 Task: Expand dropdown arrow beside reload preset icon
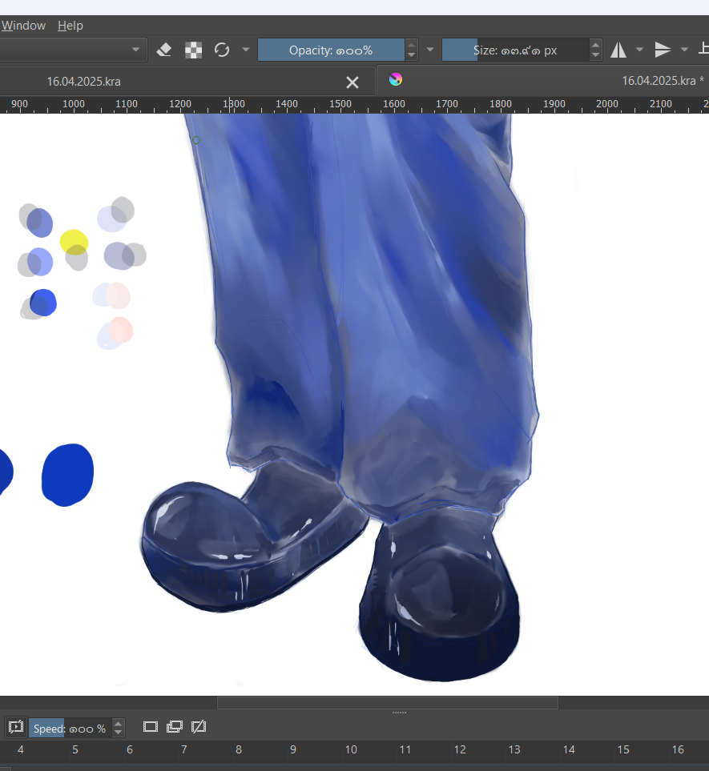pos(245,50)
